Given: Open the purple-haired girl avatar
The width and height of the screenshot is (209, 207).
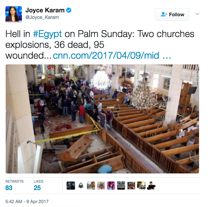Looking at the screenshot, I should coord(111,185).
